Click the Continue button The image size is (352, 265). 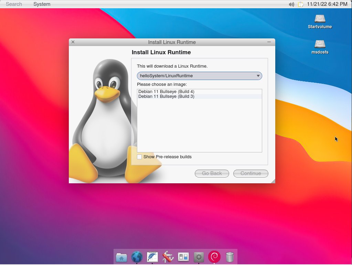point(250,173)
